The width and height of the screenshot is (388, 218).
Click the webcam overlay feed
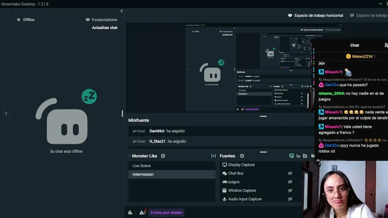coord(345,189)
